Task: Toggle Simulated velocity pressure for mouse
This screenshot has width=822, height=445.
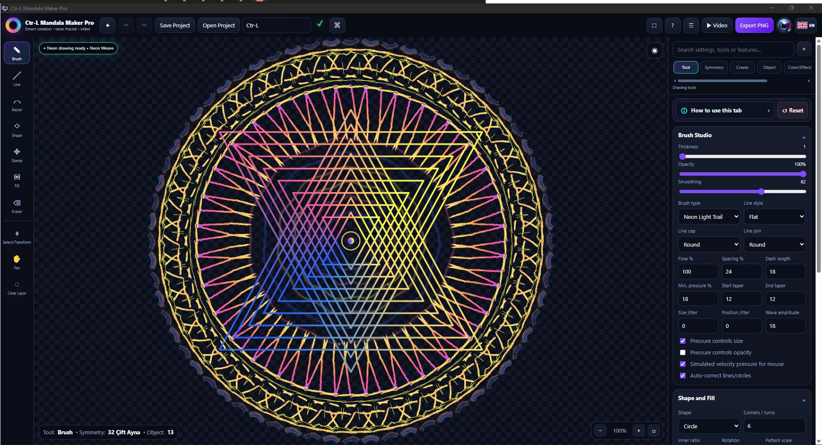Action: click(x=683, y=364)
